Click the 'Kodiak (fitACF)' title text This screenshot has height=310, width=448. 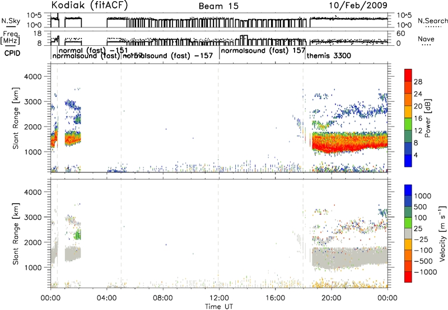(x=90, y=6)
